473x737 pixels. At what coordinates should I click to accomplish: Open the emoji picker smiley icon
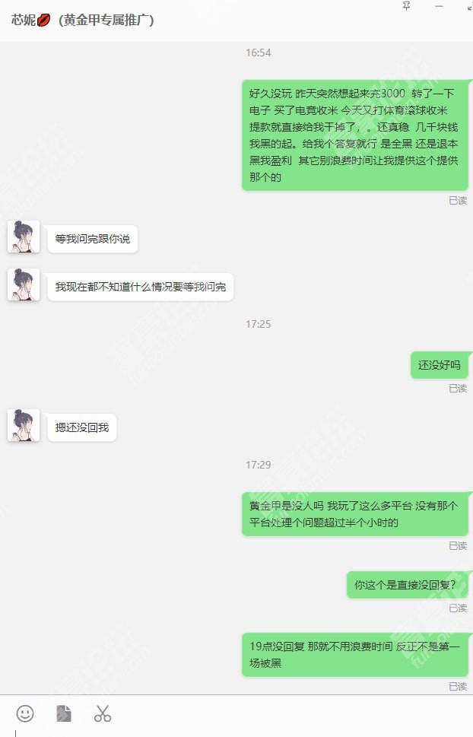tap(25, 713)
